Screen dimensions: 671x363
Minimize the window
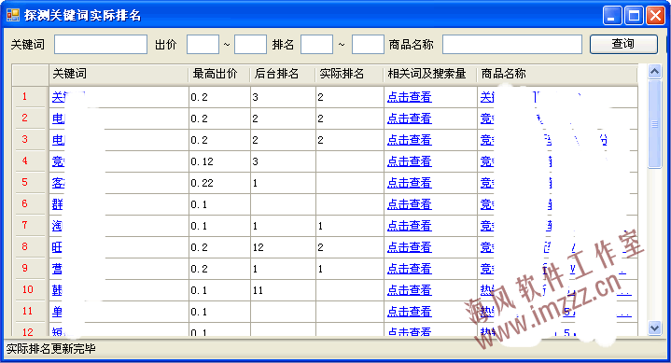click(612, 16)
